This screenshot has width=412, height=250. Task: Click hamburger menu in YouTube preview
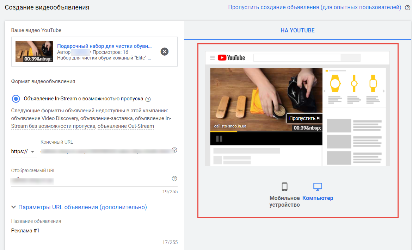tap(212, 58)
